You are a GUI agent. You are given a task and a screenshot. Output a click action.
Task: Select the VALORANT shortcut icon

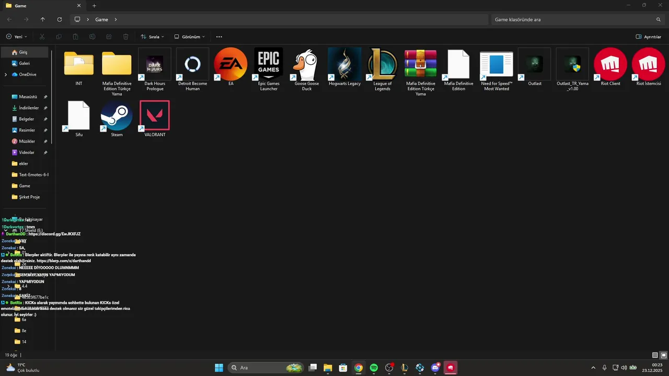point(155,119)
